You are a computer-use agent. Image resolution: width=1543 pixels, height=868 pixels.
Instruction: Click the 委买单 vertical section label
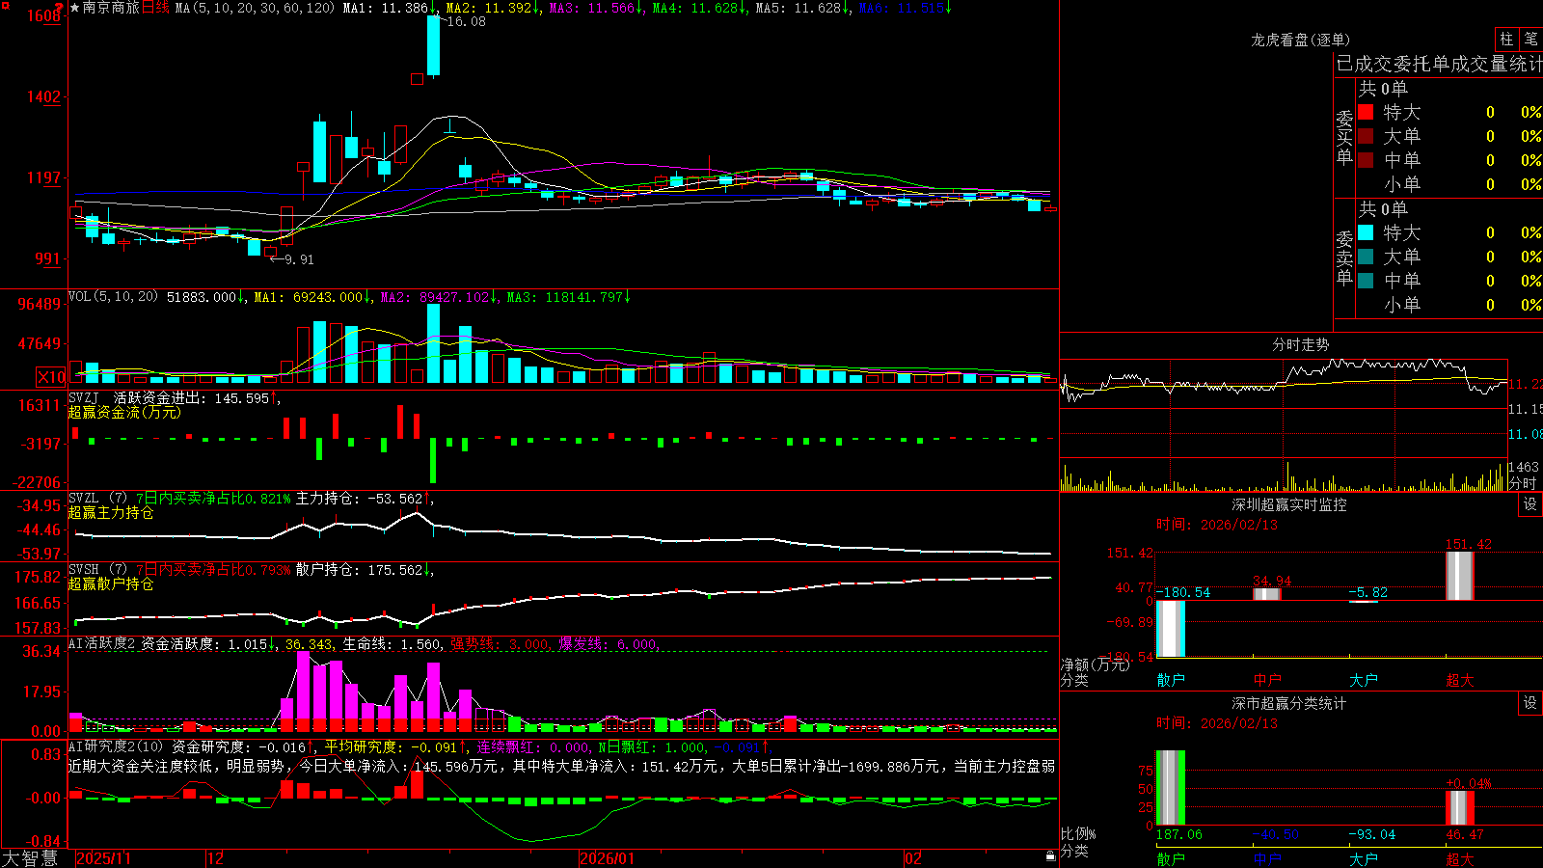click(1344, 138)
